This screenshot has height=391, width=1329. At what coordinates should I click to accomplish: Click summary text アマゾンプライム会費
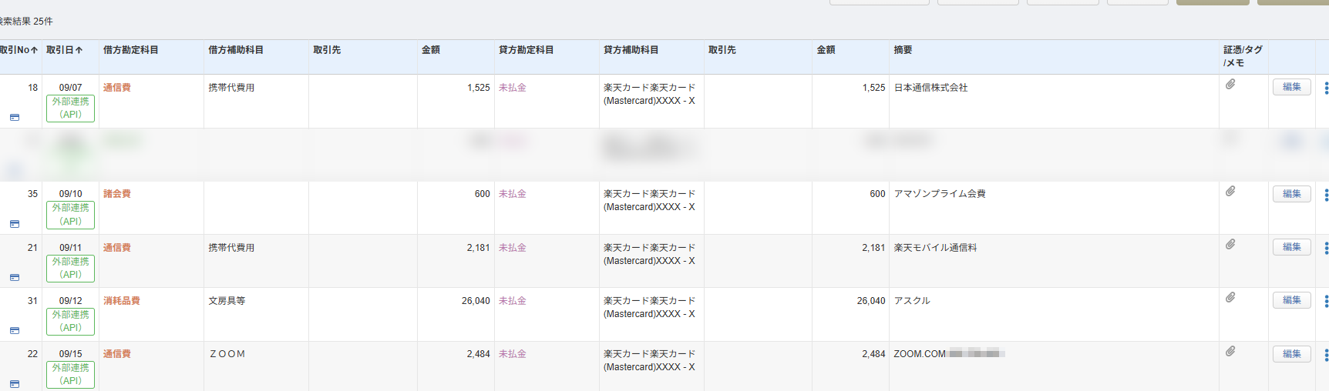(940, 194)
